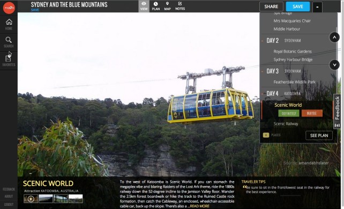Open the vertical Feedback tab
The image size is (344, 209).
[x=337, y=108]
